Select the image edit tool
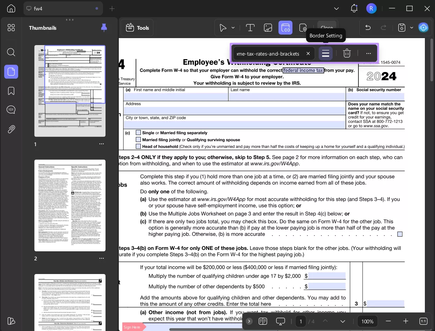Viewport: 435px width, 331px height. (268, 28)
